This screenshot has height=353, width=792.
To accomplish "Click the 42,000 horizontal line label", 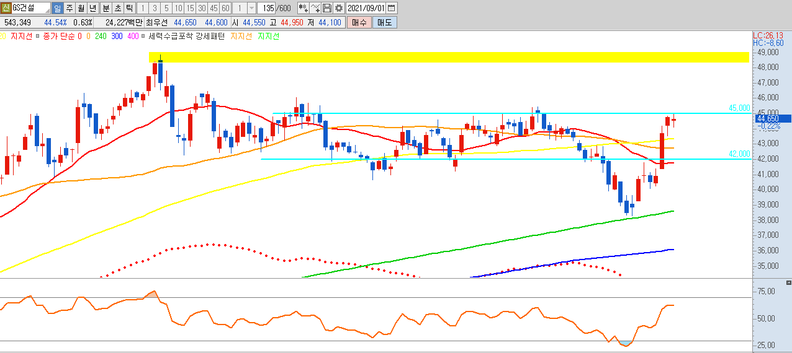I will 739,154.
